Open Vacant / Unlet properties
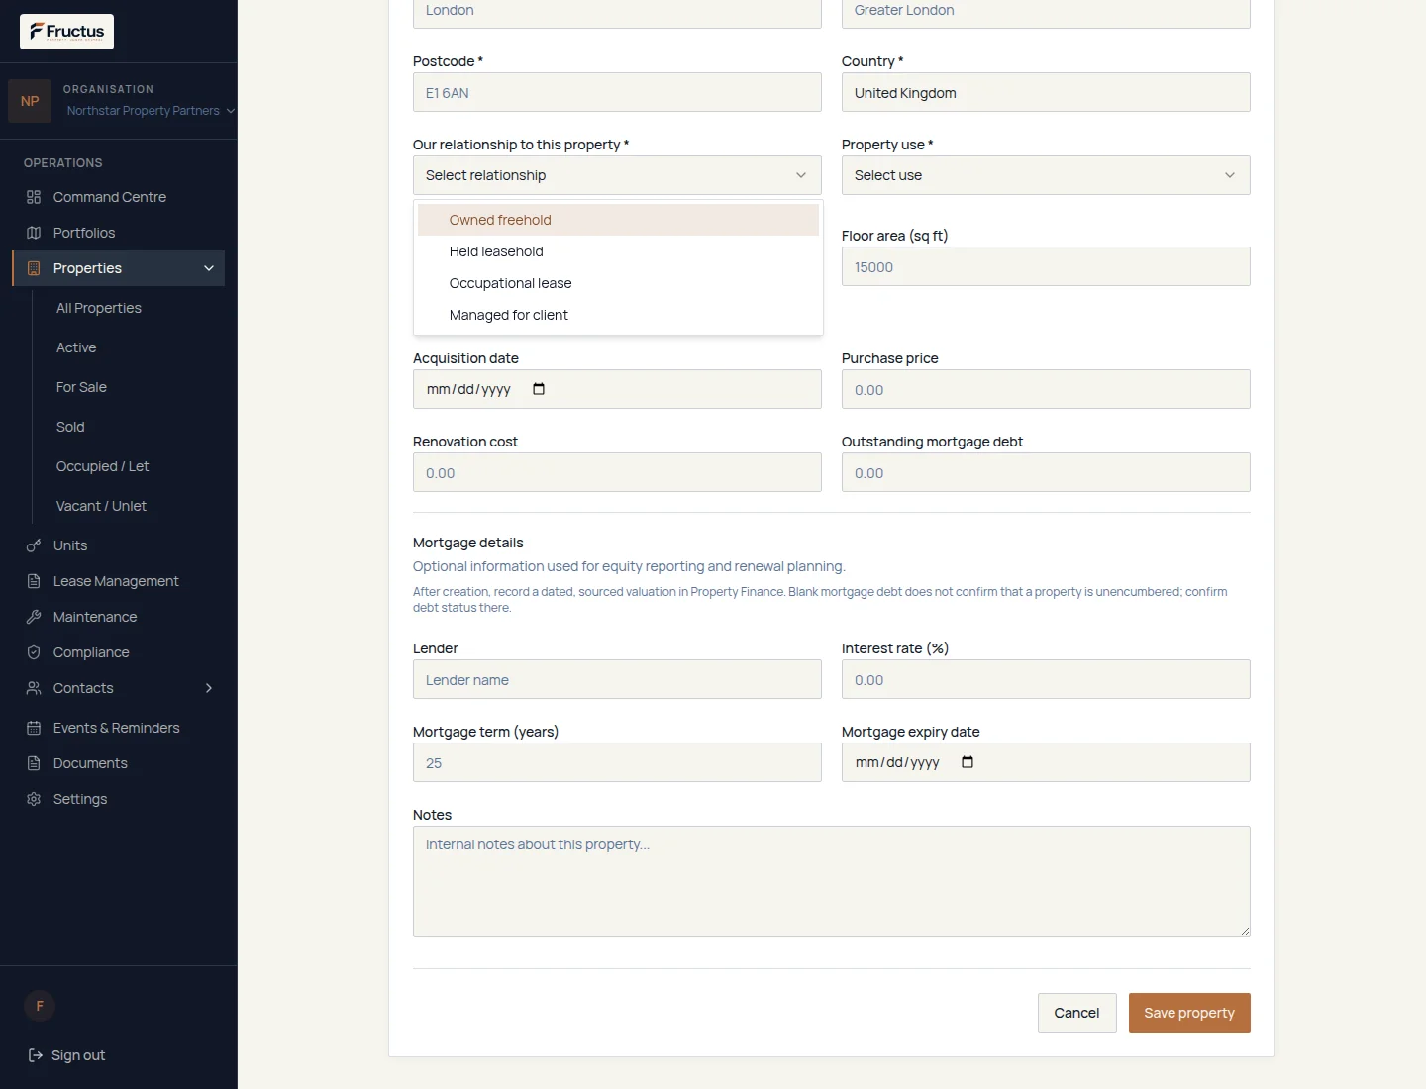 pos(101,506)
